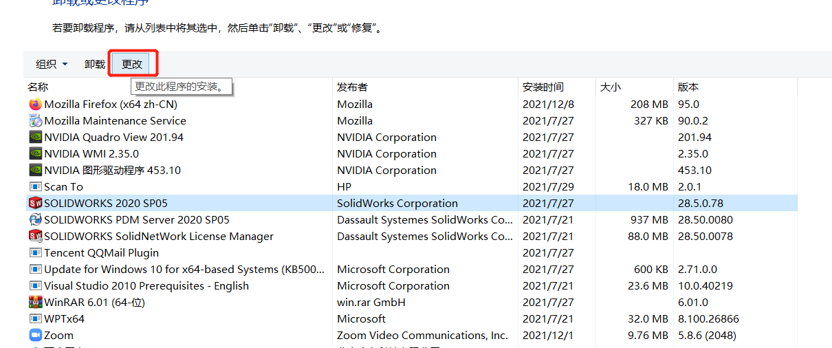Sort by the 发布者 column header
832x348 pixels.
coord(352,87)
